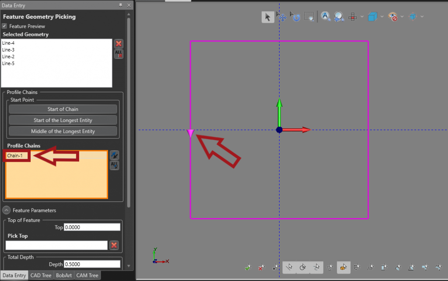Viewport: 448px width, 281px height.
Task: Click the Start of Chain button
Action: click(63, 108)
